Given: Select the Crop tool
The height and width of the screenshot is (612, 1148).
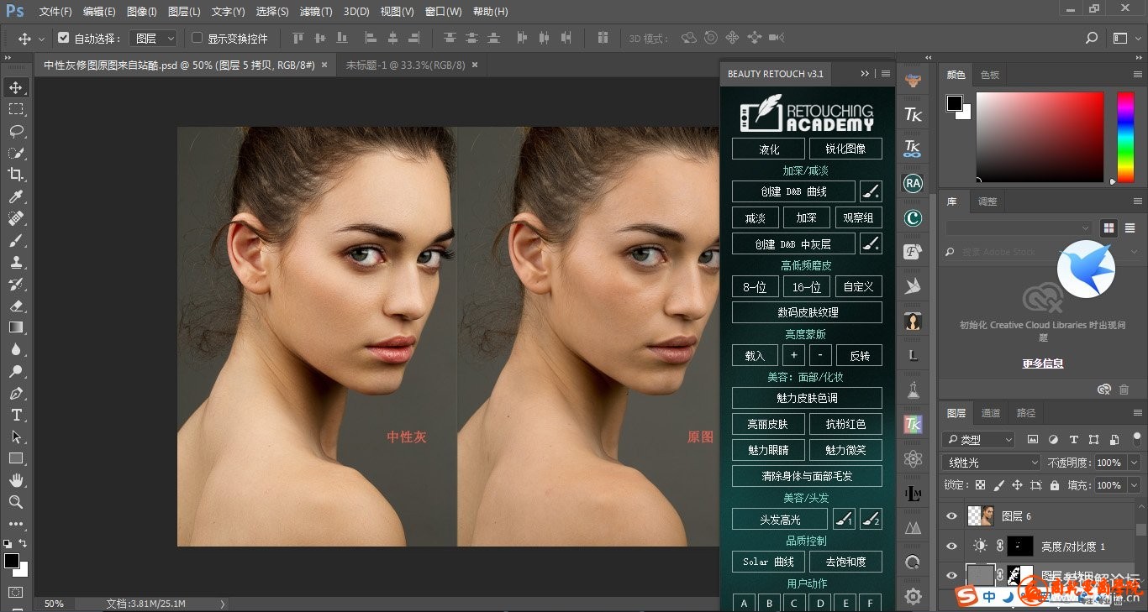Looking at the screenshot, I should tap(16, 175).
